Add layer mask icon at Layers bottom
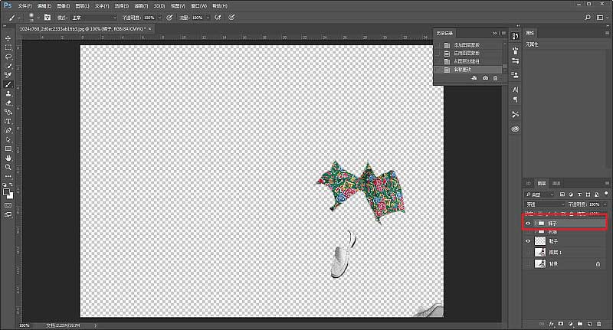Image resolution: width=613 pixels, height=330 pixels. [561, 324]
